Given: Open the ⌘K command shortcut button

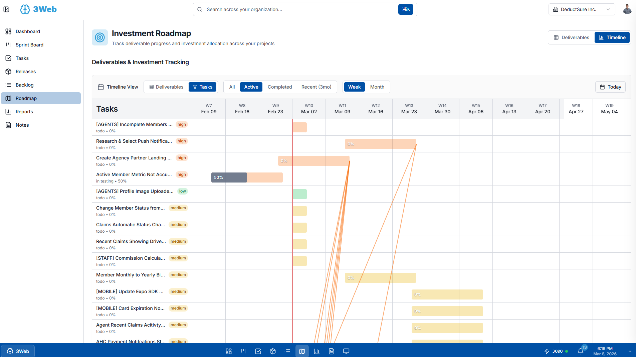Looking at the screenshot, I should coord(406,9).
